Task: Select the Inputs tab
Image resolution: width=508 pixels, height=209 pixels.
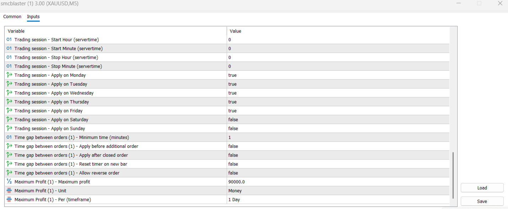Action: point(33,17)
